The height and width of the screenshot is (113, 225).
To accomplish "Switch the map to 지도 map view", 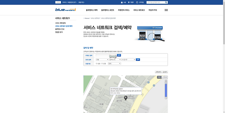I will pos(159,77).
